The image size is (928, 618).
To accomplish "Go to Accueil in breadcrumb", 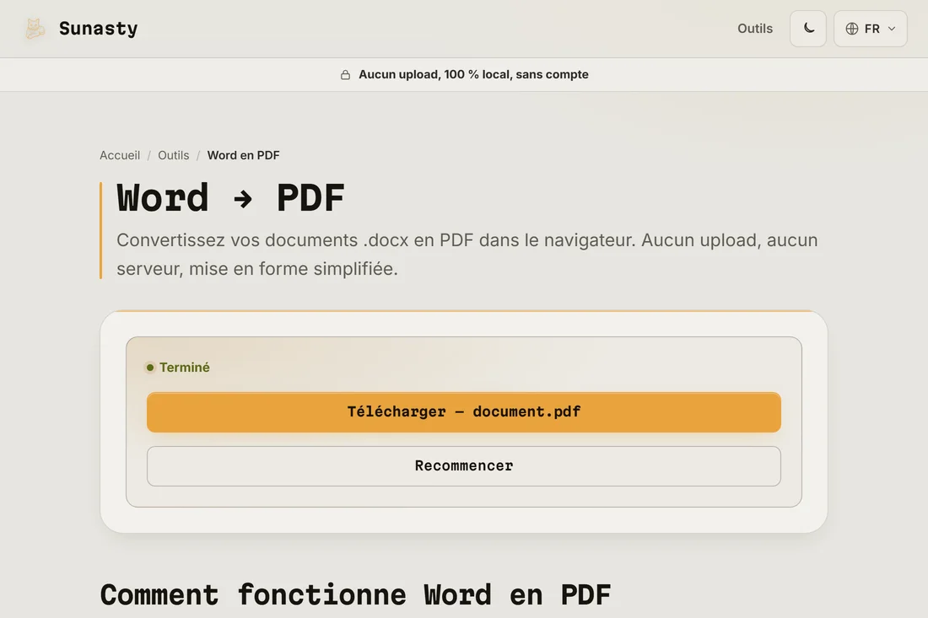I will (x=120, y=155).
